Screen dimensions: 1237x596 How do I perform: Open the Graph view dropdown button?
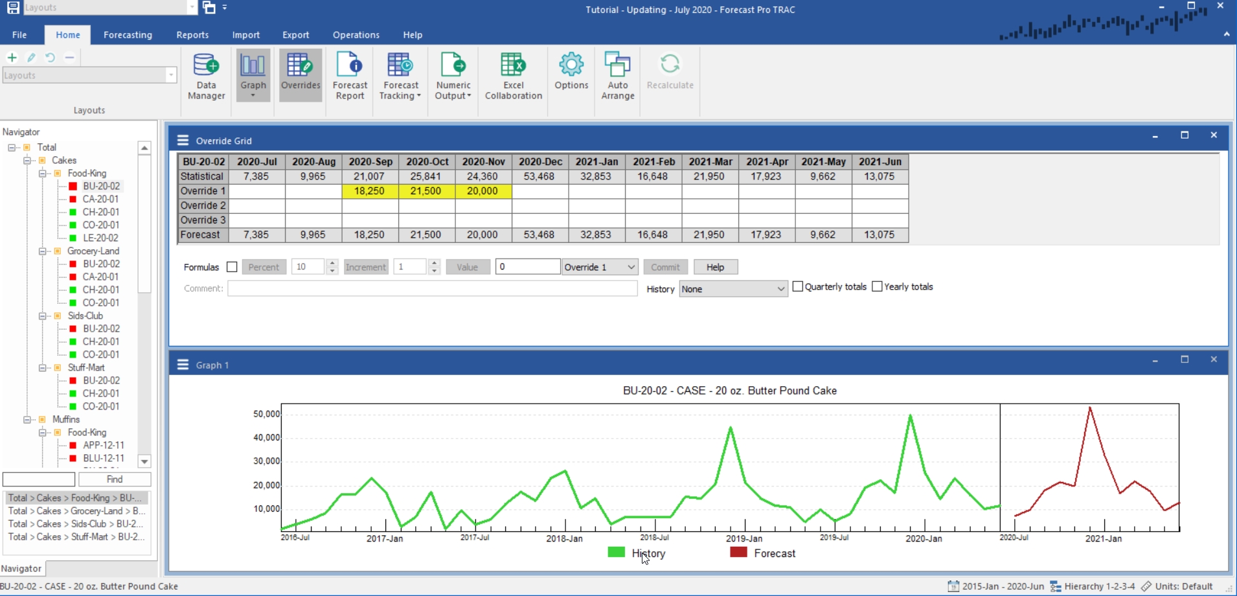point(253,76)
